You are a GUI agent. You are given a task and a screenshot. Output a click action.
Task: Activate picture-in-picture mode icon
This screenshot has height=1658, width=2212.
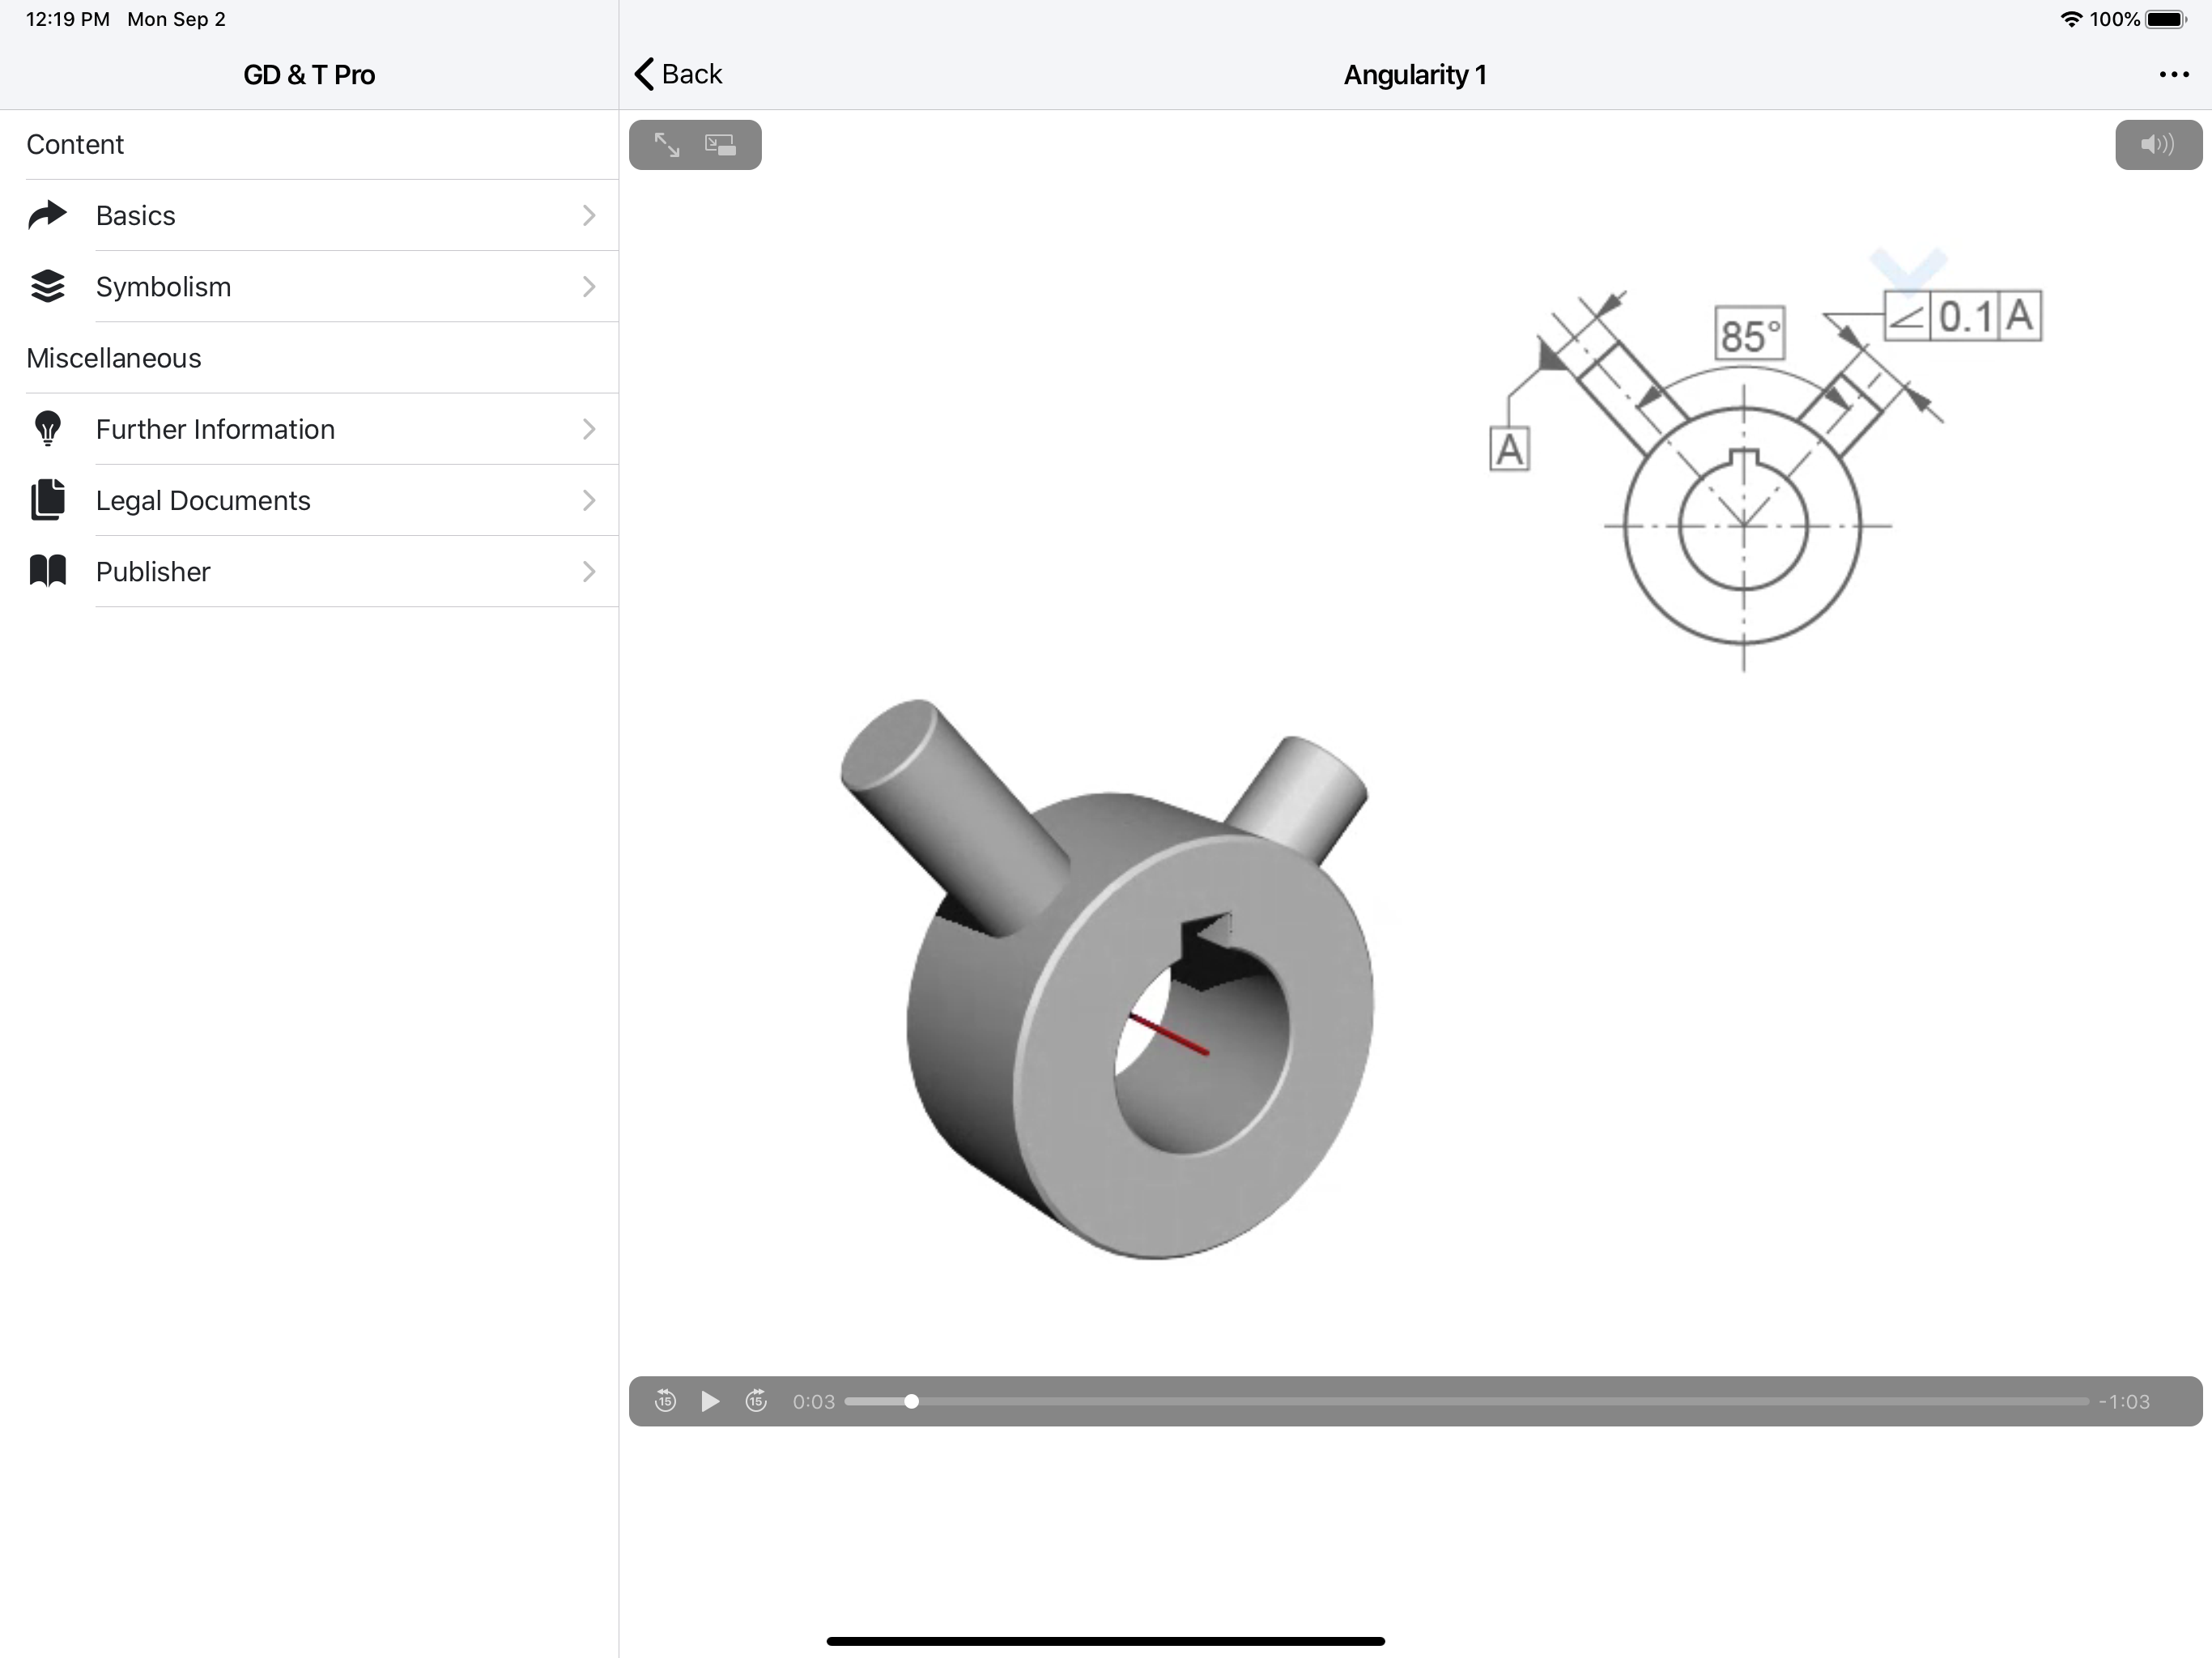720,145
